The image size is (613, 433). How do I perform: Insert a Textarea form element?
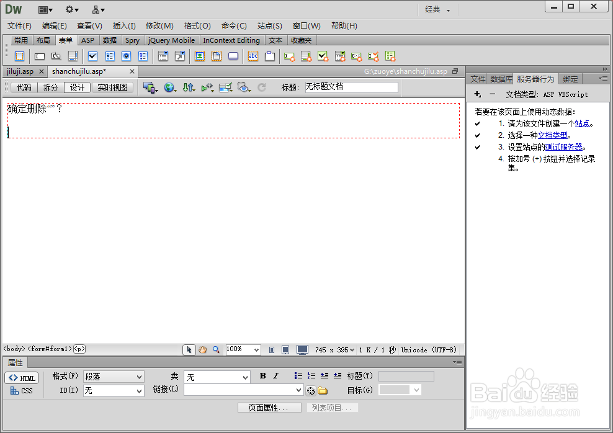pyautogui.click(x=73, y=56)
